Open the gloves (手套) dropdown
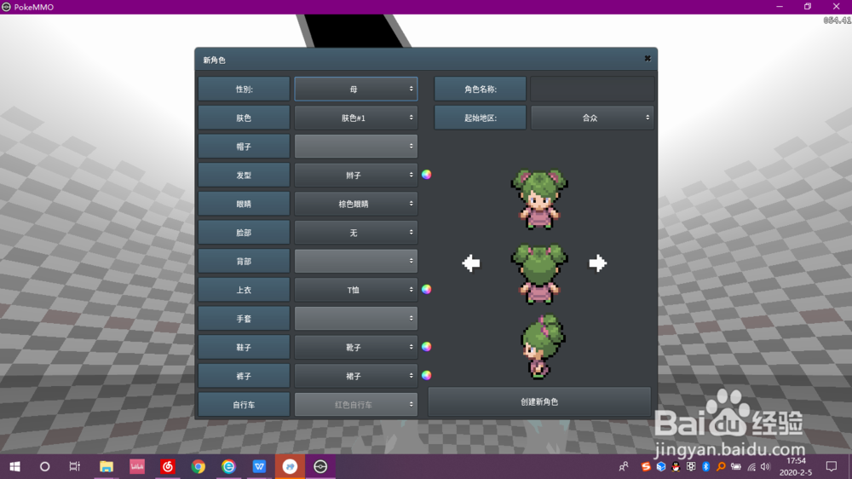The width and height of the screenshot is (852, 479). 356,319
